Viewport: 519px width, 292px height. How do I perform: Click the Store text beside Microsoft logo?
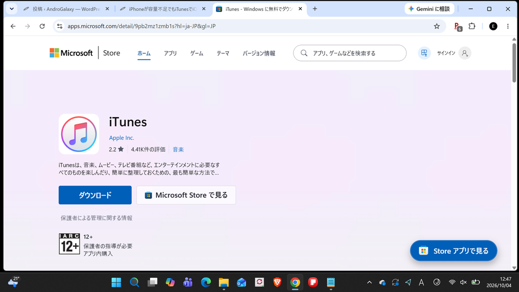point(112,53)
